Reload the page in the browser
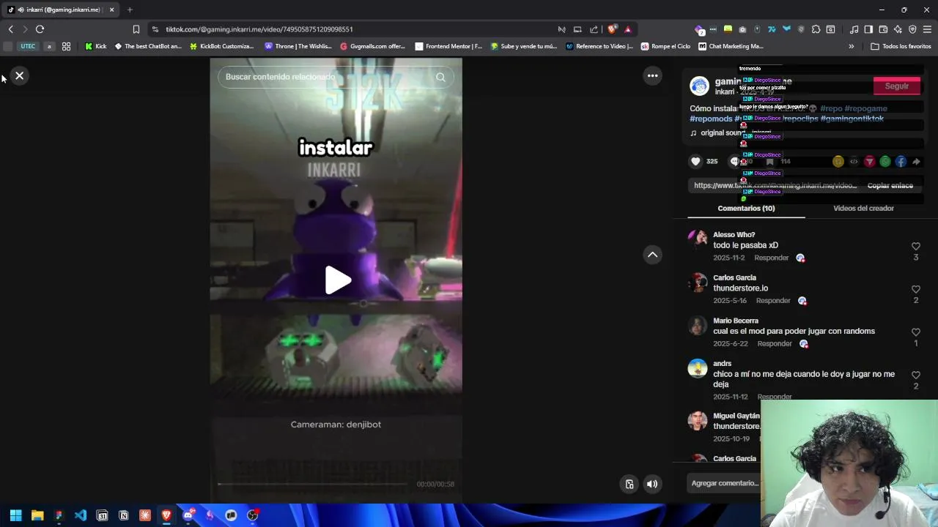The height and width of the screenshot is (527, 938). pyautogui.click(x=40, y=29)
